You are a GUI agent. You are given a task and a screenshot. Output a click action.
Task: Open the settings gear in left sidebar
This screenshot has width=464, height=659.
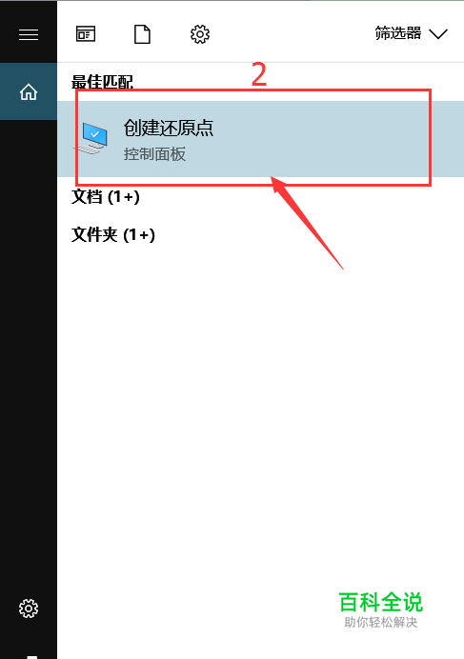pos(29,609)
